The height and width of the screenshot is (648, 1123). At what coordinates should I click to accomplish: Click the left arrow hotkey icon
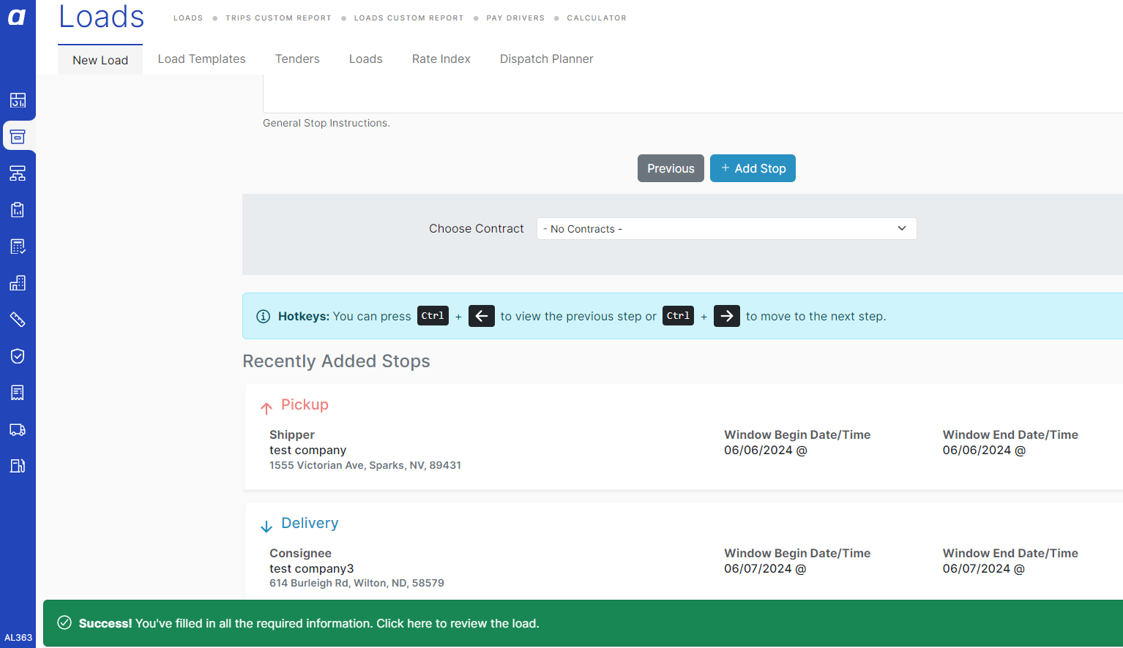coord(481,316)
